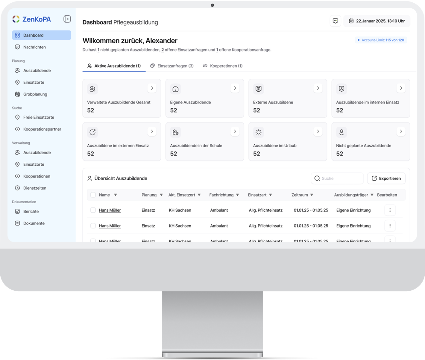Check the second Hans Müller row checkbox
Screen dimensions: 425x360
[x=93, y=226]
